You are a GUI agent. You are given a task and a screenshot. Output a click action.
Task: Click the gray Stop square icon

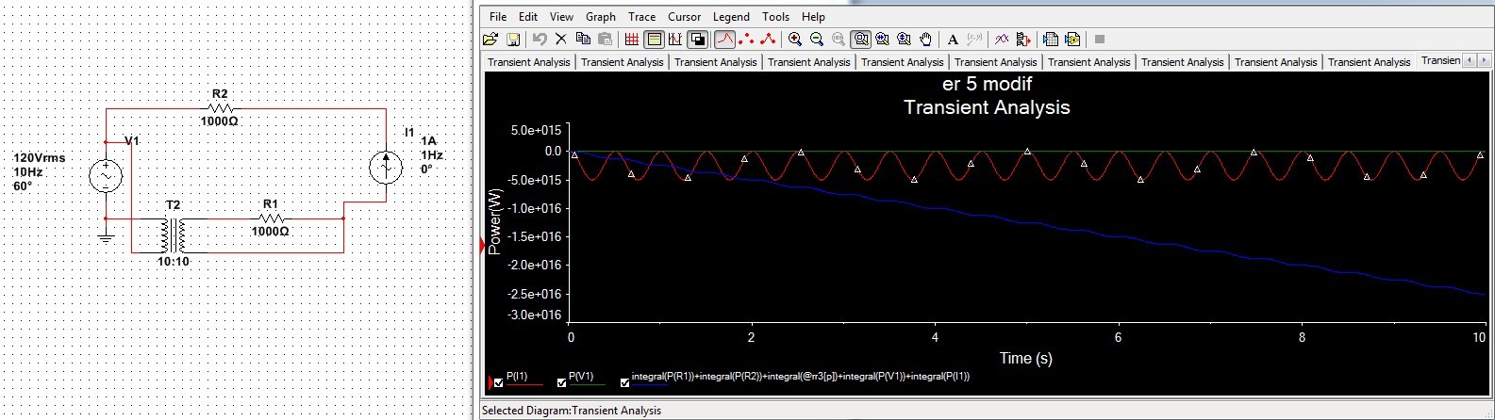(x=1100, y=39)
